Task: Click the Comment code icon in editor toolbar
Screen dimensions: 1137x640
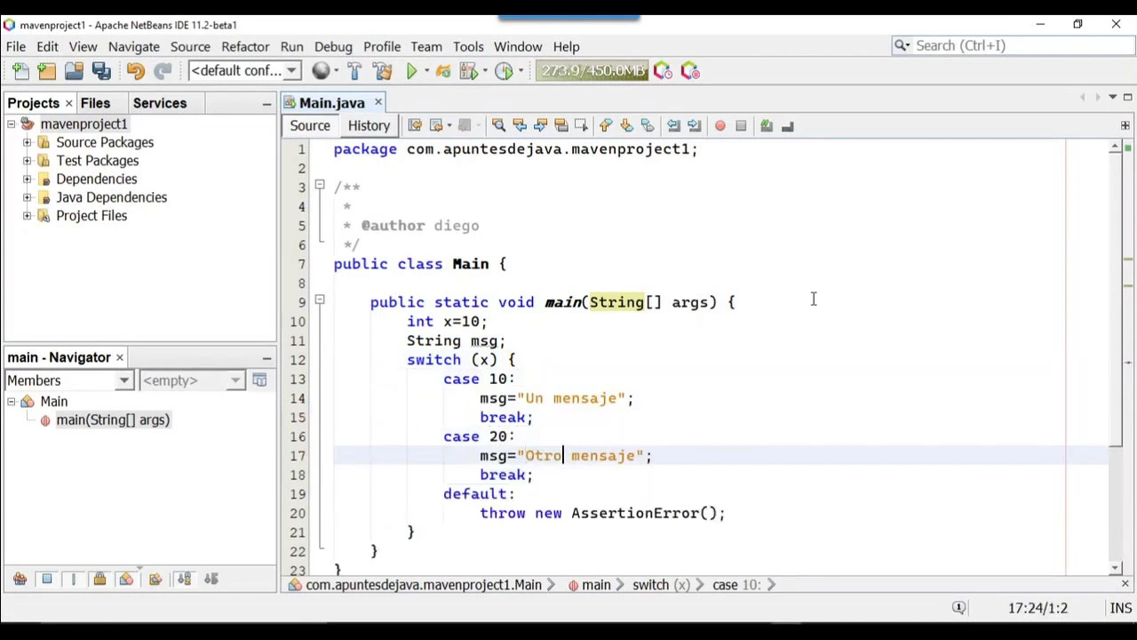Action: point(767,126)
